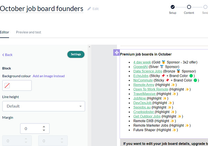Viewport: 208px width, 146px height.
Task: Click the Add an image instead link
Action: click(49, 76)
